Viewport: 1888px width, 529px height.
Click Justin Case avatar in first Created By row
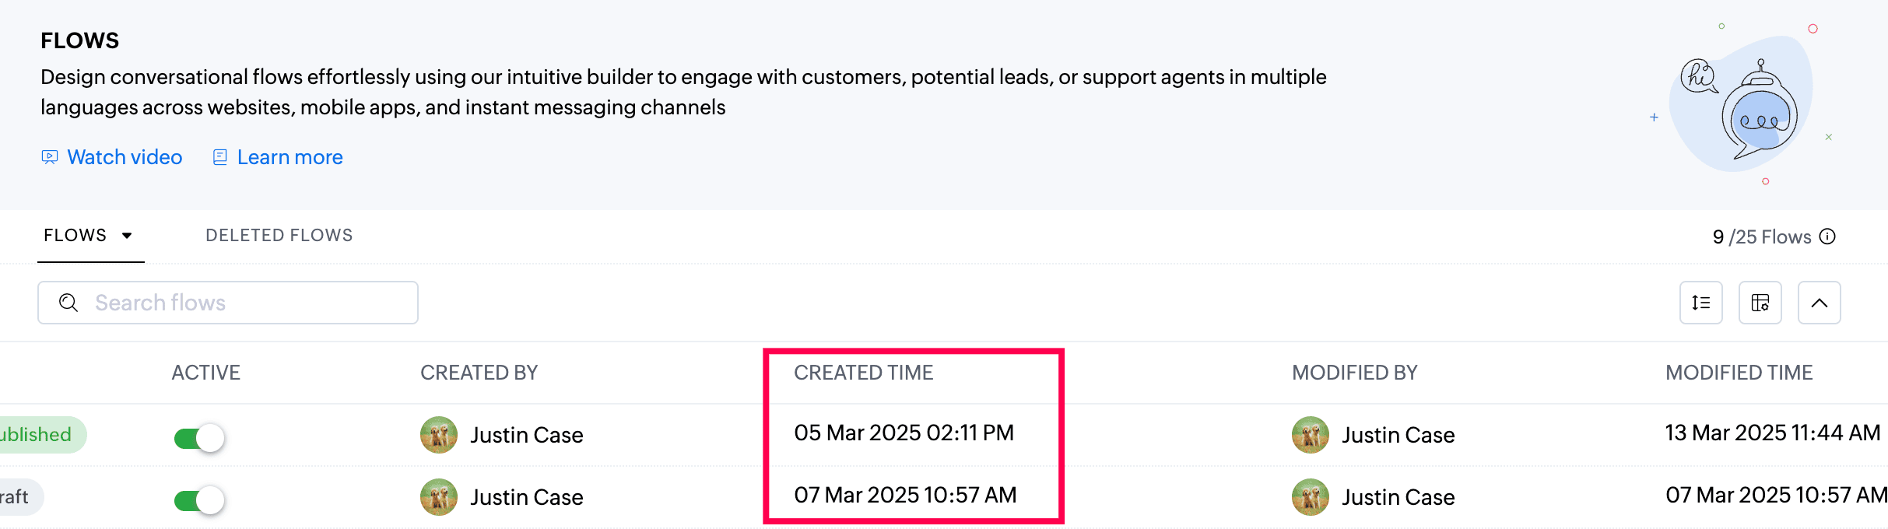pos(439,435)
